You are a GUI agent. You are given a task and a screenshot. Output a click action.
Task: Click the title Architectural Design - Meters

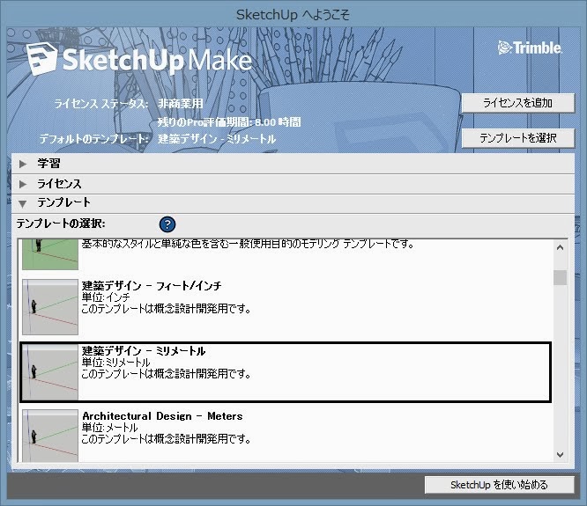[x=162, y=416]
